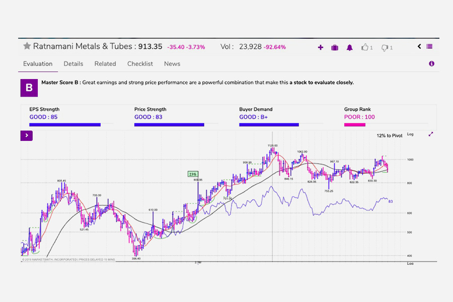
Task: Open the Checklist tab
Action: 140,64
